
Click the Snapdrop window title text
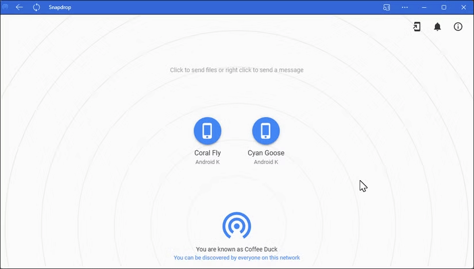pyautogui.click(x=60, y=7)
